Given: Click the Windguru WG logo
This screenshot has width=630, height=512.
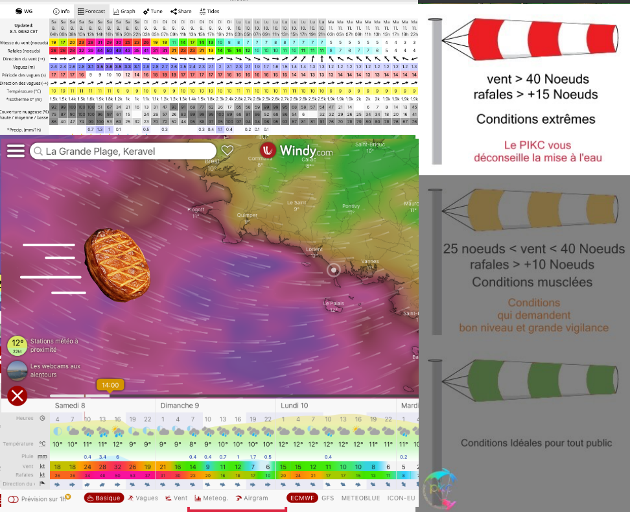Looking at the screenshot, I should [23, 11].
